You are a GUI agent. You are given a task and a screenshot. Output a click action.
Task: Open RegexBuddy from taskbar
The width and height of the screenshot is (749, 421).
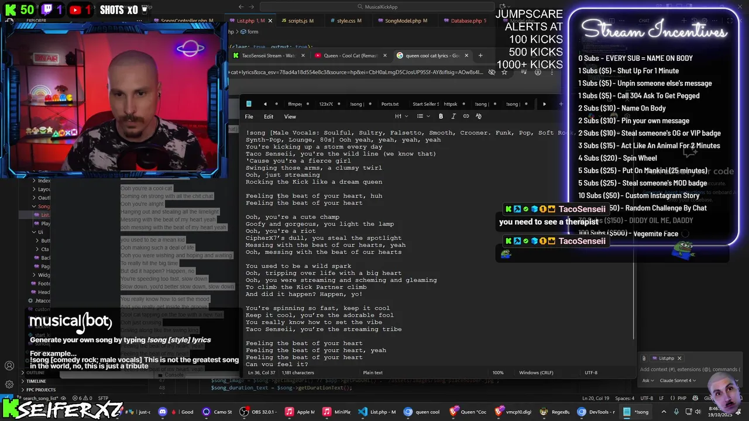(555, 412)
